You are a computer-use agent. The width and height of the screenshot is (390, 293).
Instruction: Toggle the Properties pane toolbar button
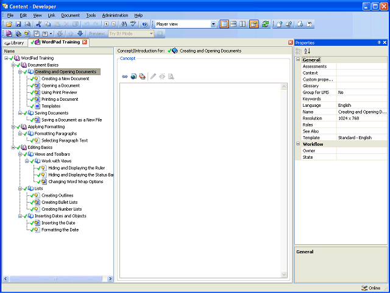pyautogui.click(x=254, y=24)
